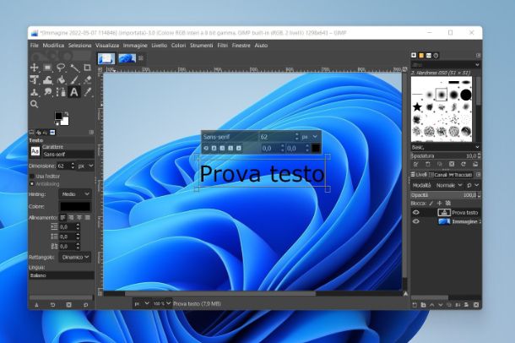This screenshot has width=515, height=343.
Task: Open the brush filter dropdown above brushes
Action: (446, 65)
